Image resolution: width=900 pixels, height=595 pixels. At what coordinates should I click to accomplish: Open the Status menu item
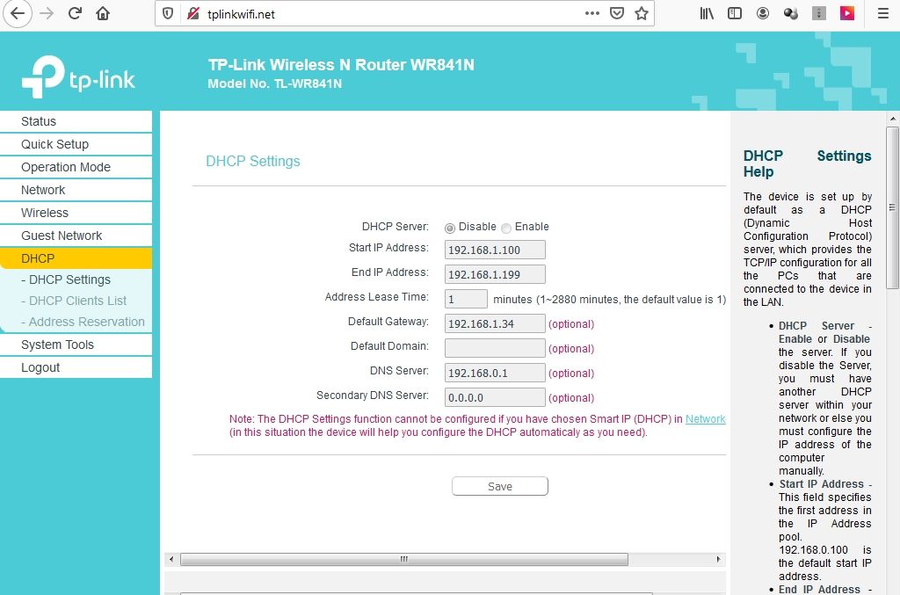click(76, 121)
